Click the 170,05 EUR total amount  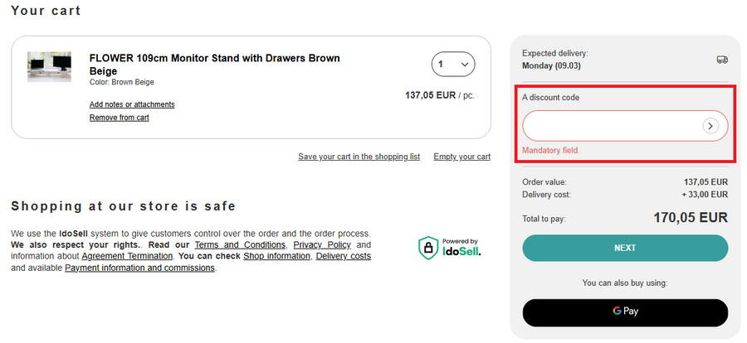point(691,218)
